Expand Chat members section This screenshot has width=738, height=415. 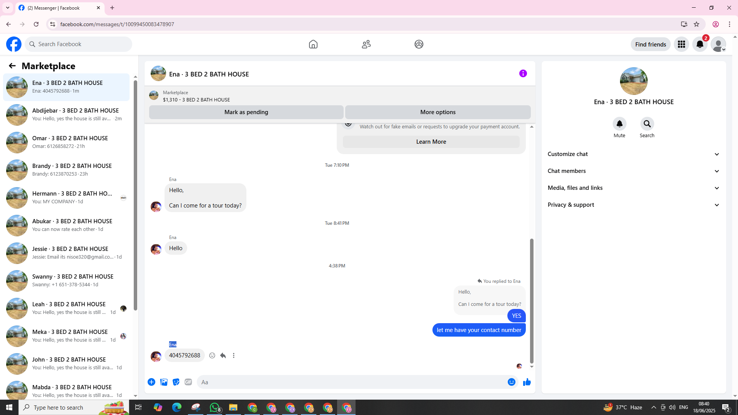pyautogui.click(x=633, y=171)
